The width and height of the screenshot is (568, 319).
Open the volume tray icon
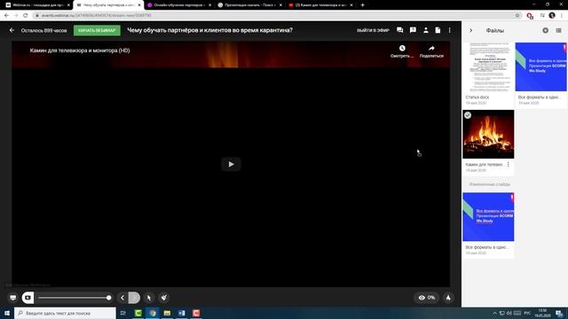click(x=509, y=313)
